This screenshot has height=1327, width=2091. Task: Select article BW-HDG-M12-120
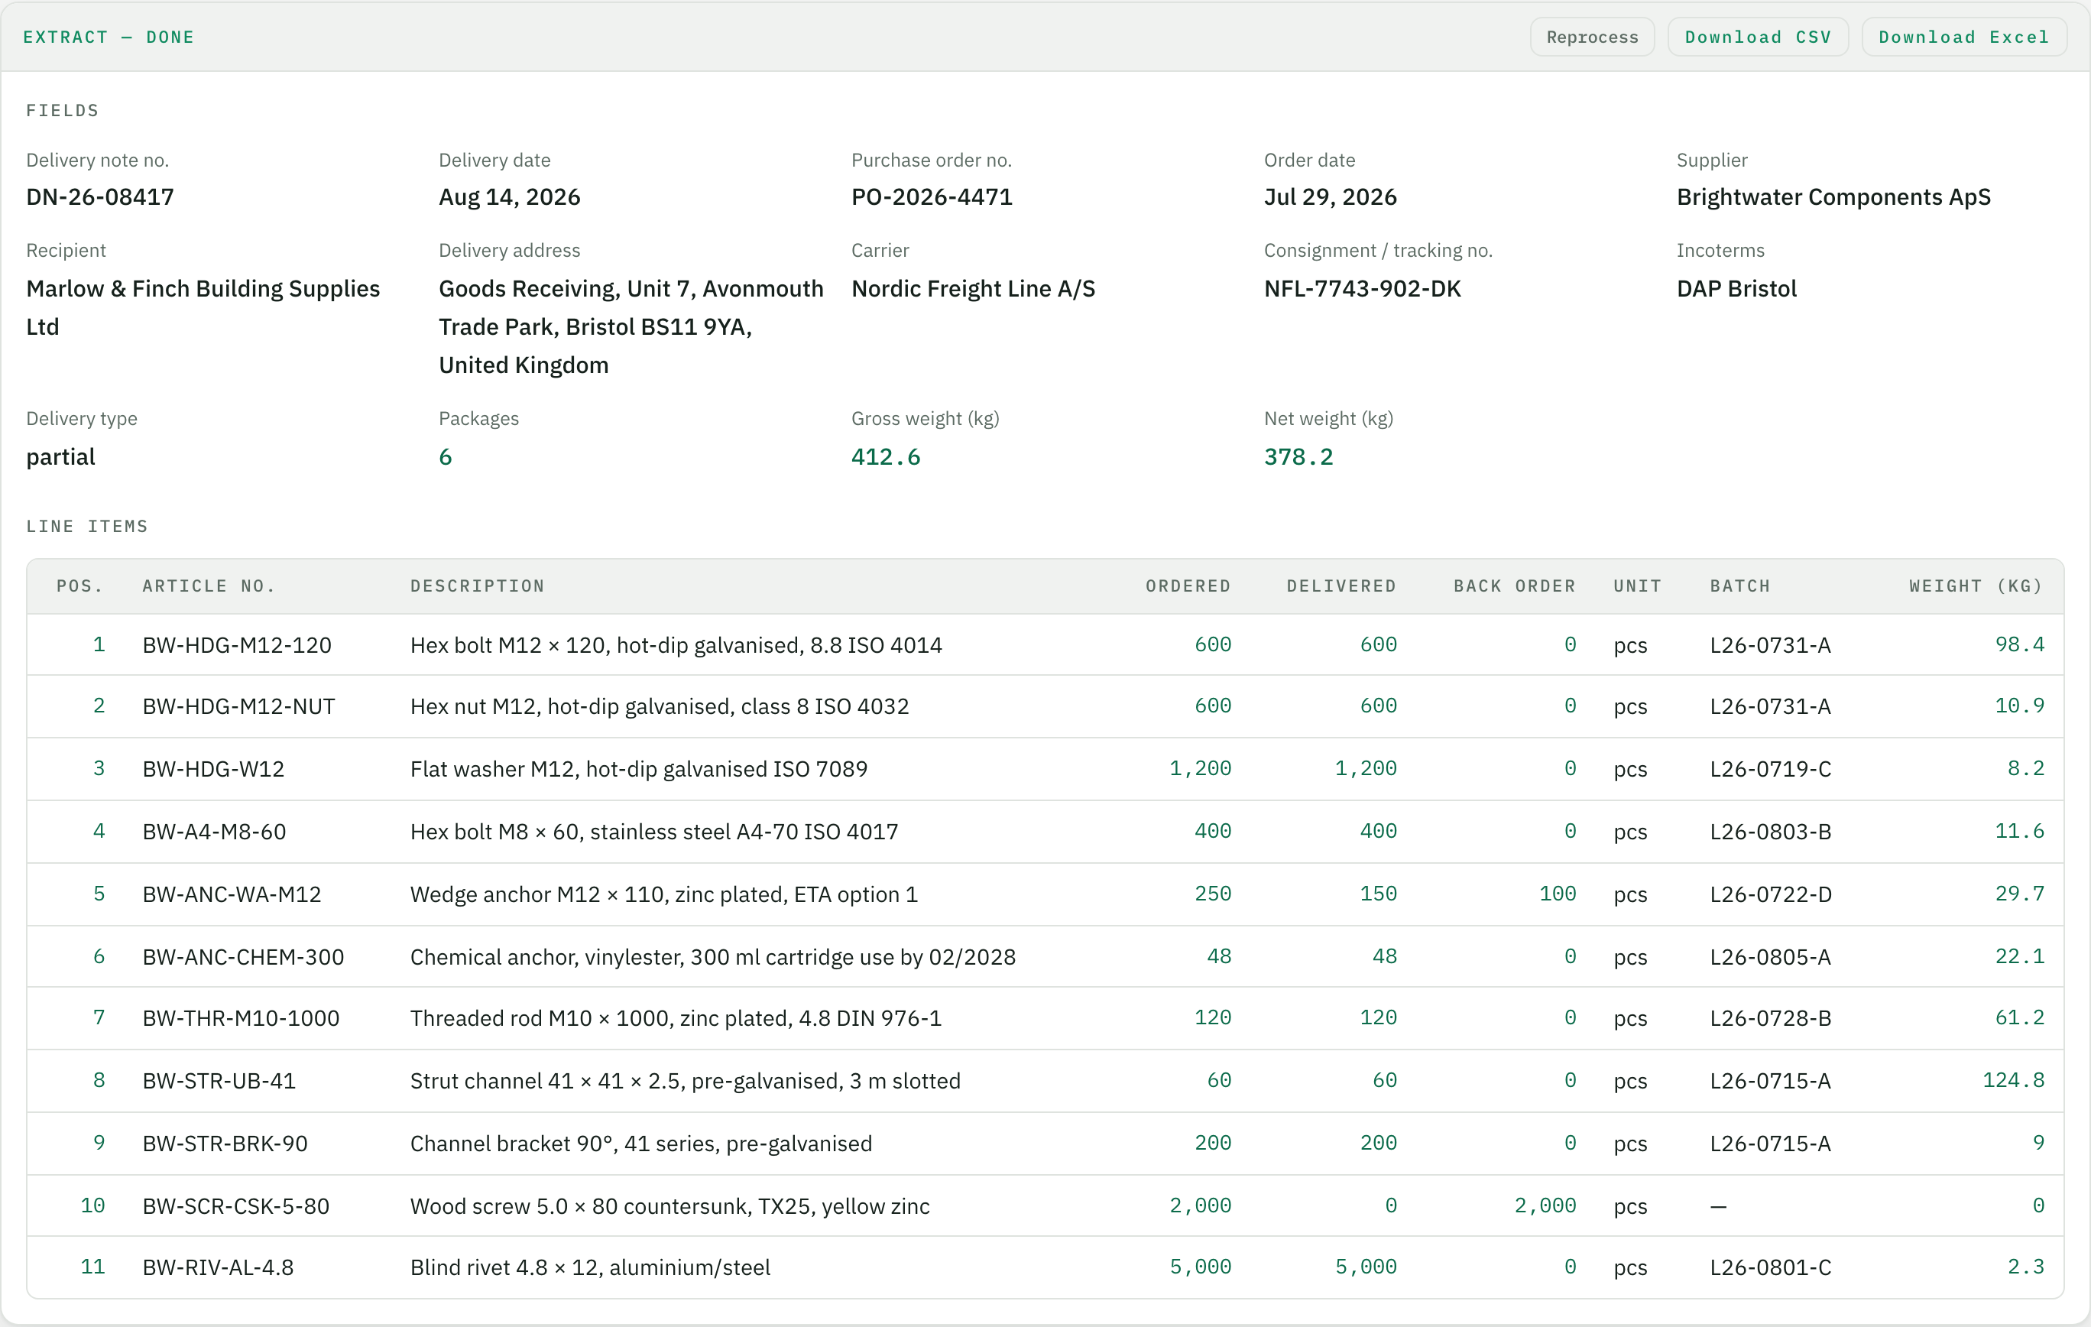point(237,645)
